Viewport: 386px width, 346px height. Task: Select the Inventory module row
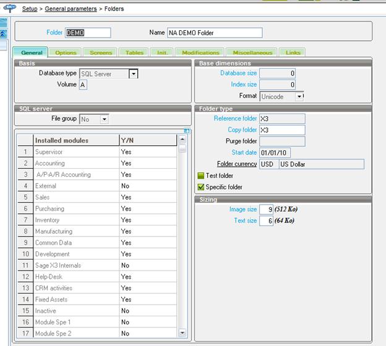click(x=97, y=220)
